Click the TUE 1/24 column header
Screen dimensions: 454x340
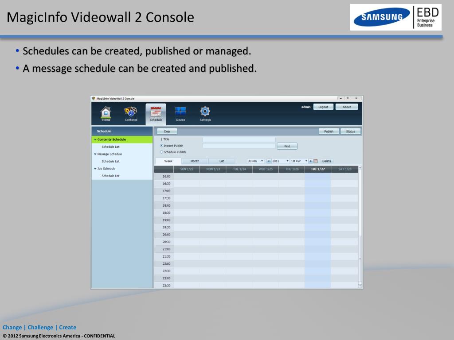click(x=239, y=169)
